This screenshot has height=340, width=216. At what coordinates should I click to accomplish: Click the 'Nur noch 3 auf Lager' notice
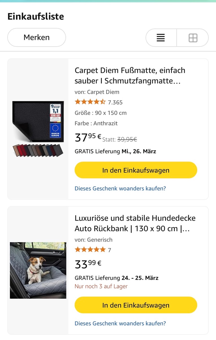click(x=101, y=286)
